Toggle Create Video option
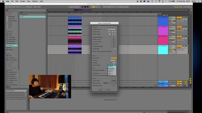 point(114,81)
